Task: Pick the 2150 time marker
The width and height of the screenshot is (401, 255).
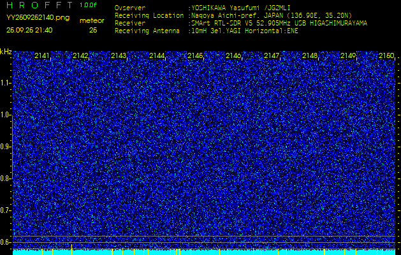Action: (x=386, y=56)
